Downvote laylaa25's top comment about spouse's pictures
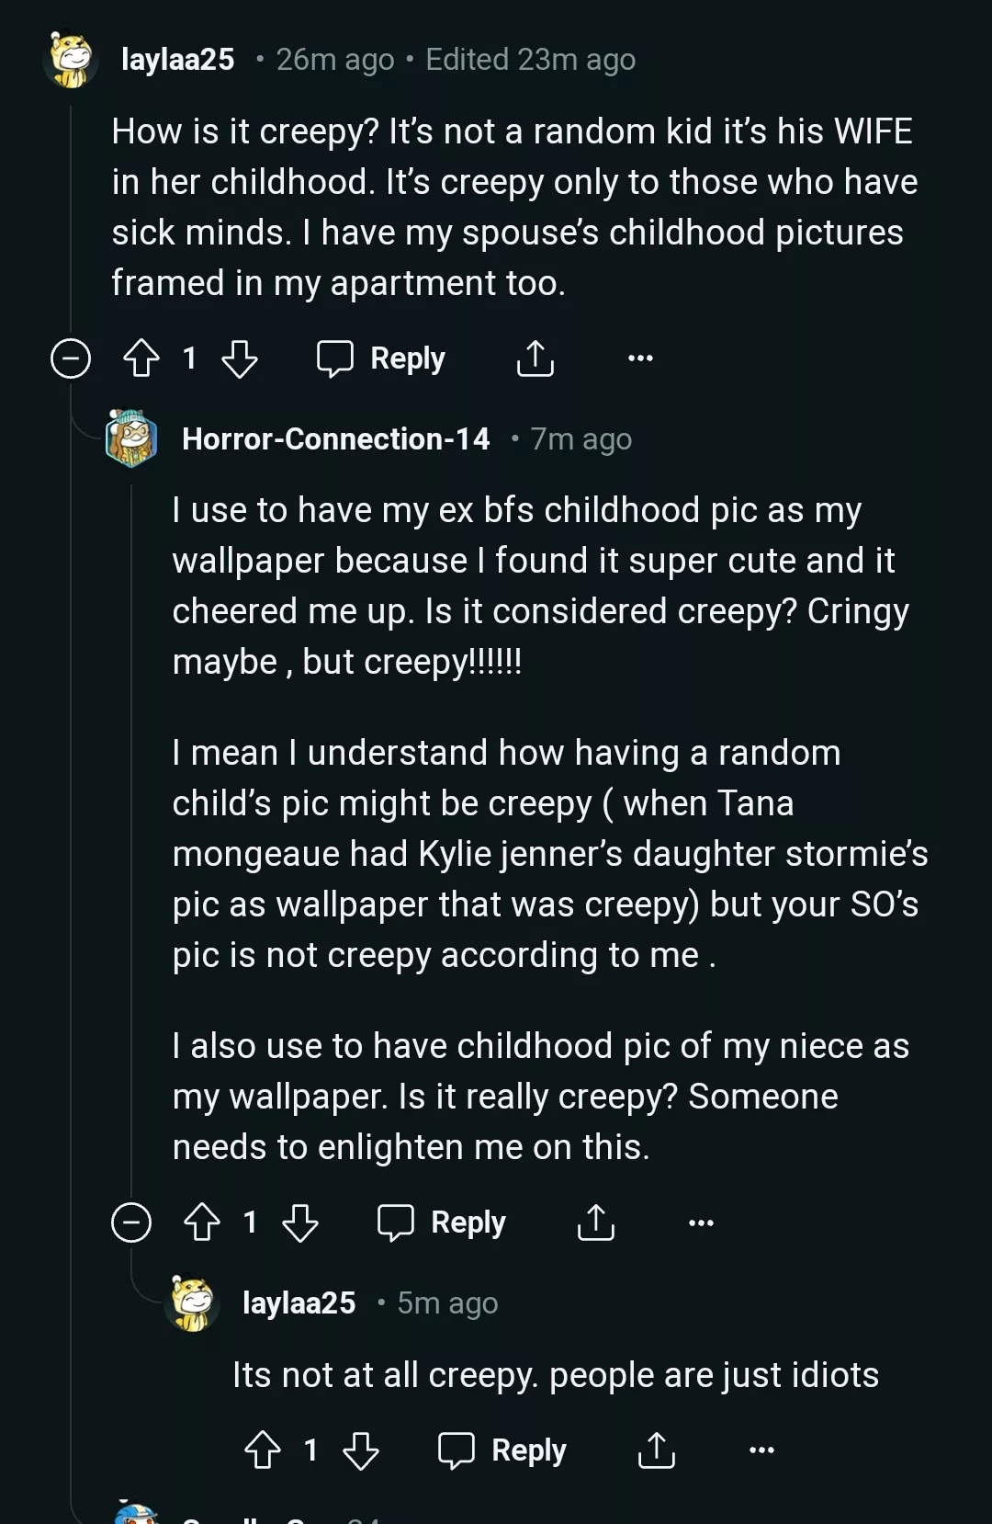The width and height of the screenshot is (992, 1524). pos(240,358)
